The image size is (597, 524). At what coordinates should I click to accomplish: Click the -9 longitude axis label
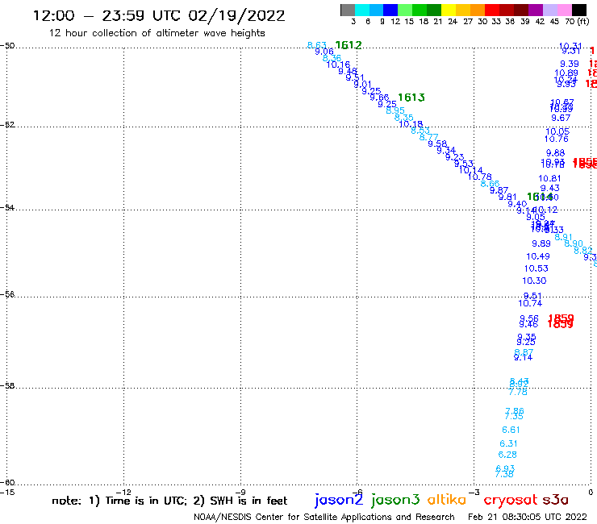240,493
